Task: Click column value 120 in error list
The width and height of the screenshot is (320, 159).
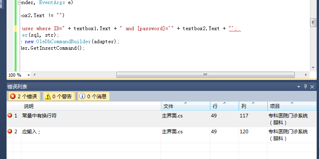Action: pyautogui.click(x=244, y=132)
